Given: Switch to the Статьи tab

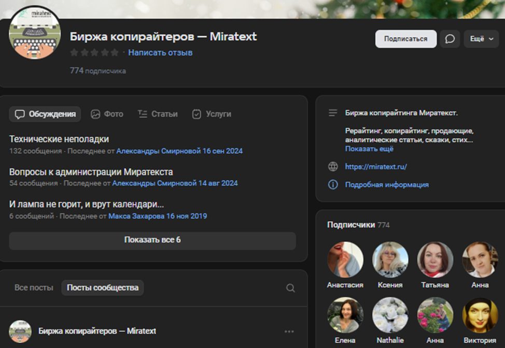Looking at the screenshot, I should pos(158,114).
